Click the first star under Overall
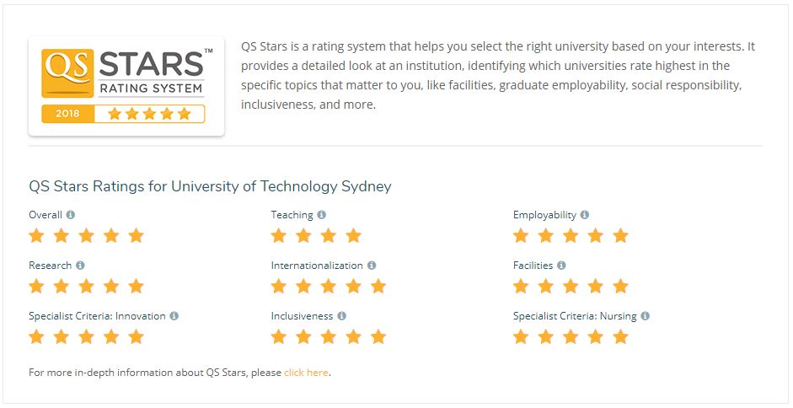793x408 pixels. point(36,235)
